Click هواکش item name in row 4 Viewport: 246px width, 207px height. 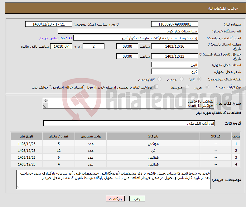point(153,165)
